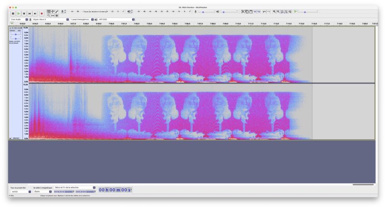Image resolution: width=386 pixels, height=208 pixels.
Task: Click the playback speed slider
Action: pos(308,12)
